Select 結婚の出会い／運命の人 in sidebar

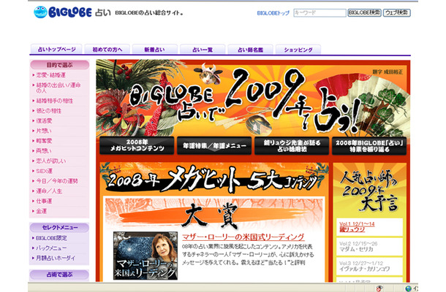(58, 88)
